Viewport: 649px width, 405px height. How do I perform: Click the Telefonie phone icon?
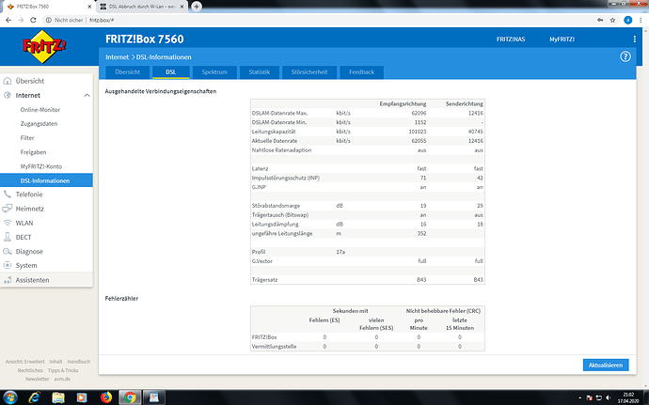click(7, 194)
